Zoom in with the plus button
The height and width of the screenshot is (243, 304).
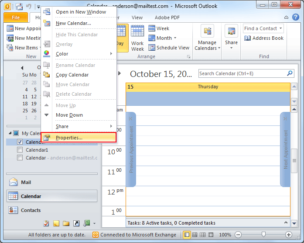(289, 235)
